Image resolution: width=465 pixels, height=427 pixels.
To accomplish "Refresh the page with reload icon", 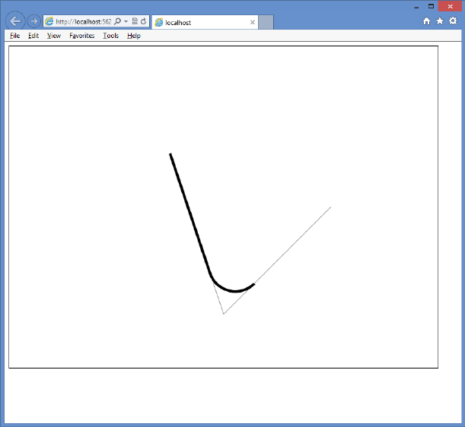I will tap(144, 21).
